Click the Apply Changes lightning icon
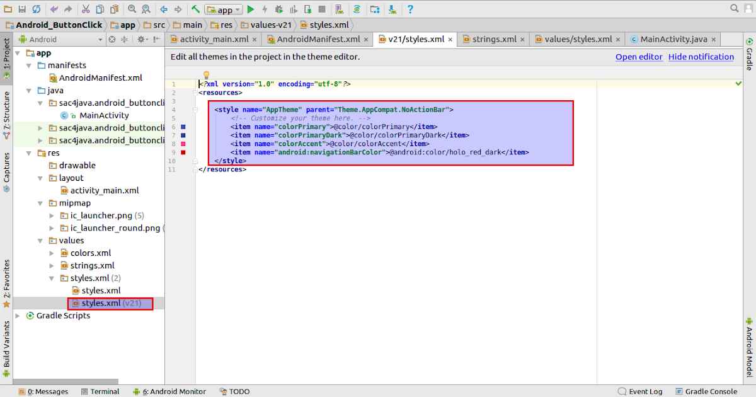The width and height of the screenshot is (756, 397). click(x=265, y=9)
